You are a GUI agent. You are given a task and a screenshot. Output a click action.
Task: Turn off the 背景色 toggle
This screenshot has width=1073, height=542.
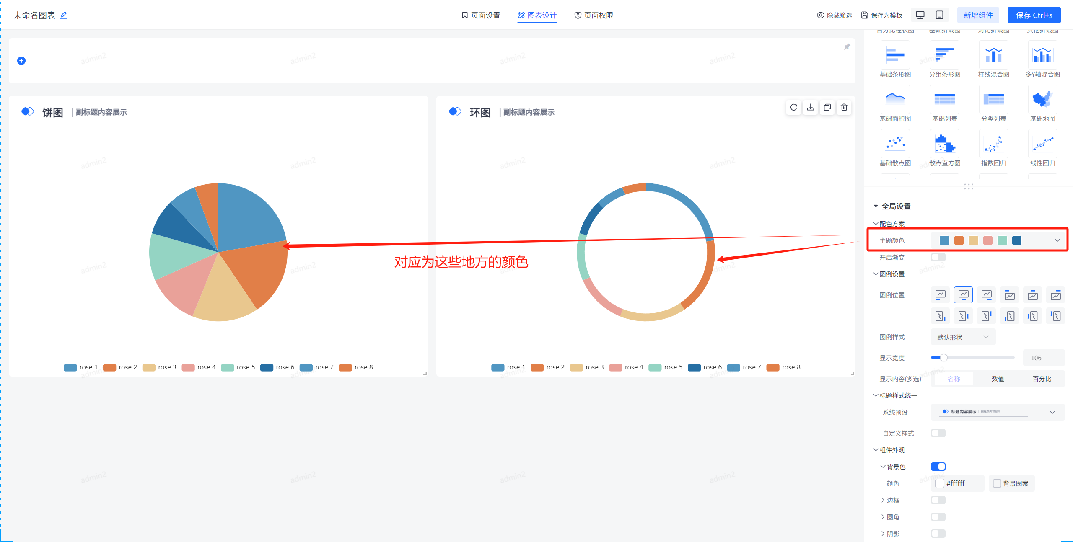[938, 467]
